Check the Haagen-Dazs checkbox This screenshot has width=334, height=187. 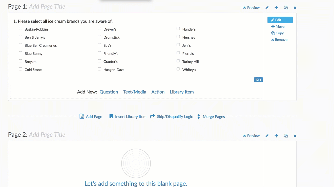[x=99, y=69]
